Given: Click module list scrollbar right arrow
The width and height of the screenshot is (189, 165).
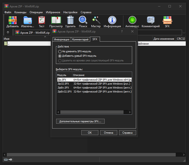Looking at the screenshot, I should [130, 112].
